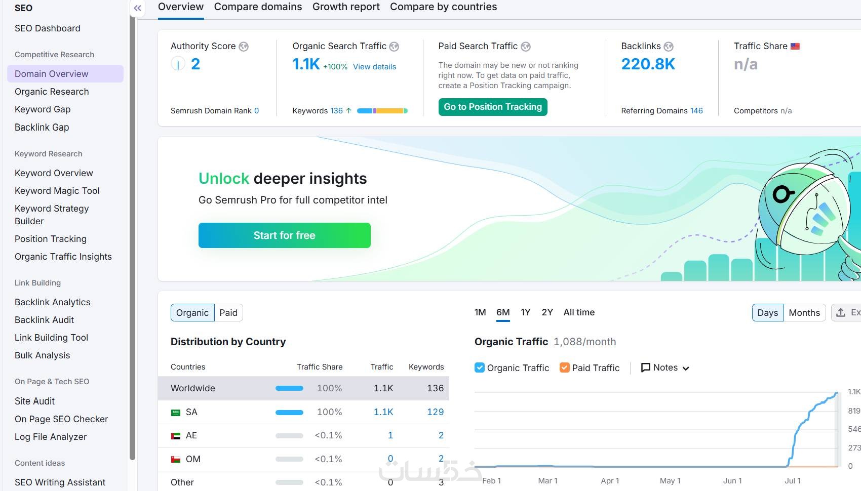Open the Growth report tab

coord(346,7)
